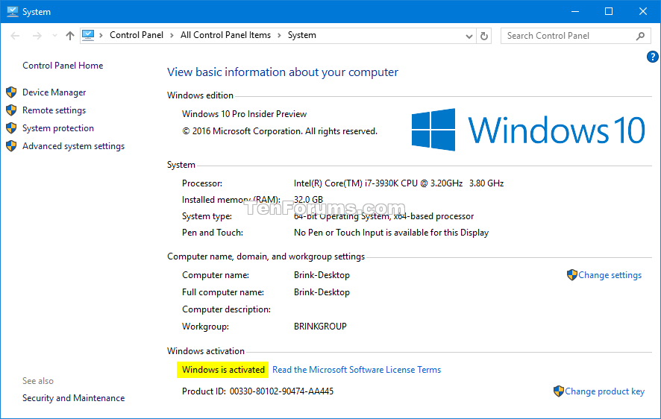
Task: Click the full computer name value Brink-Desktop
Action: tap(322, 292)
